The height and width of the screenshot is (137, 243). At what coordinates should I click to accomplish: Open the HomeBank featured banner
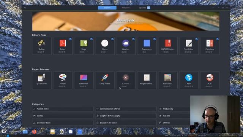tap(126, 21)
